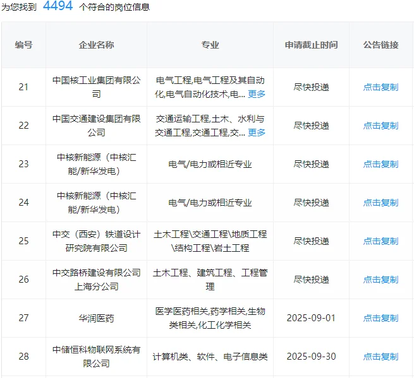Click the 申请截止时间 column header
The width and height of the screenshot is (414, 378).
coord(312,45)
